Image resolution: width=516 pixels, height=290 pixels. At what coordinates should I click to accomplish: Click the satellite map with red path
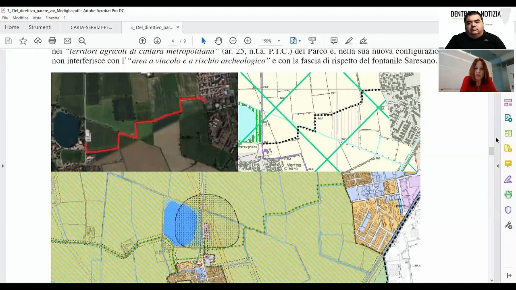(x=144, y=122)
